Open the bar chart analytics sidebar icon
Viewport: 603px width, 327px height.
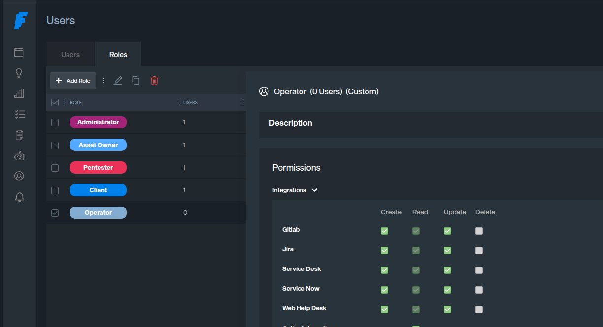(x=19, y=93)
